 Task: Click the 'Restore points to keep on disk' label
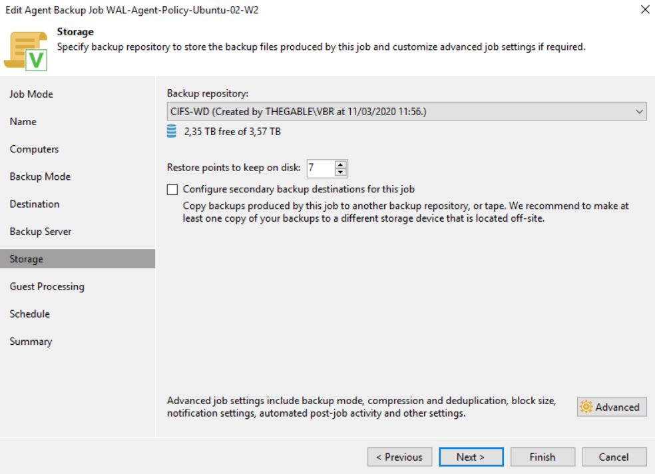pyautogui.click(x=234, y=168)
